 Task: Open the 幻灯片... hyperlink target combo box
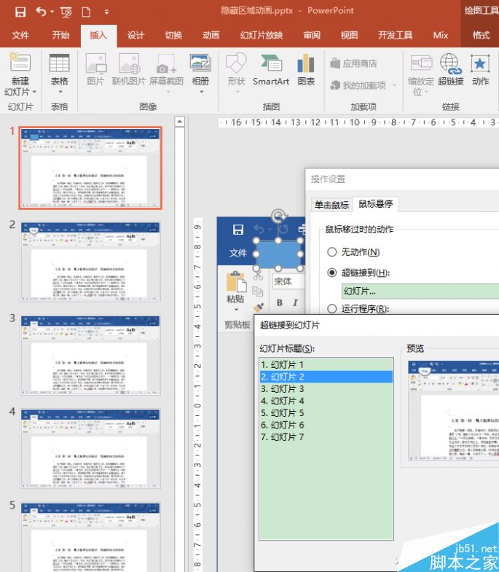(419, 291)
